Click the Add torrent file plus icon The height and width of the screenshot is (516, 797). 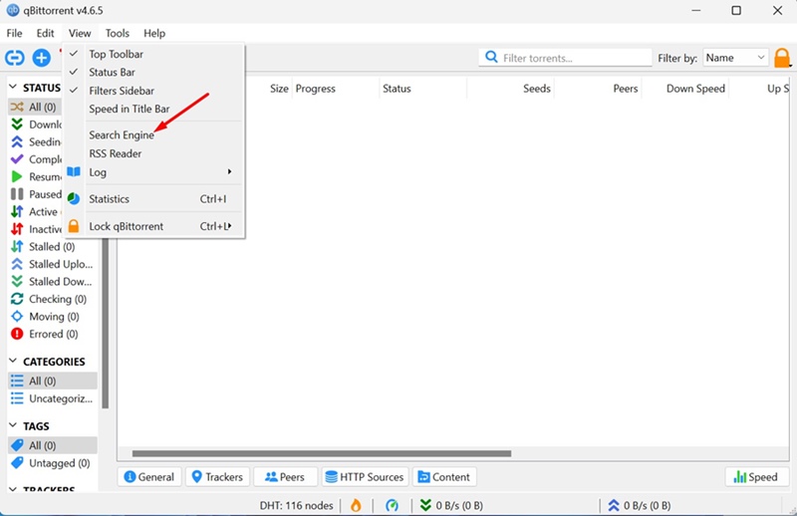coord(42,58)
